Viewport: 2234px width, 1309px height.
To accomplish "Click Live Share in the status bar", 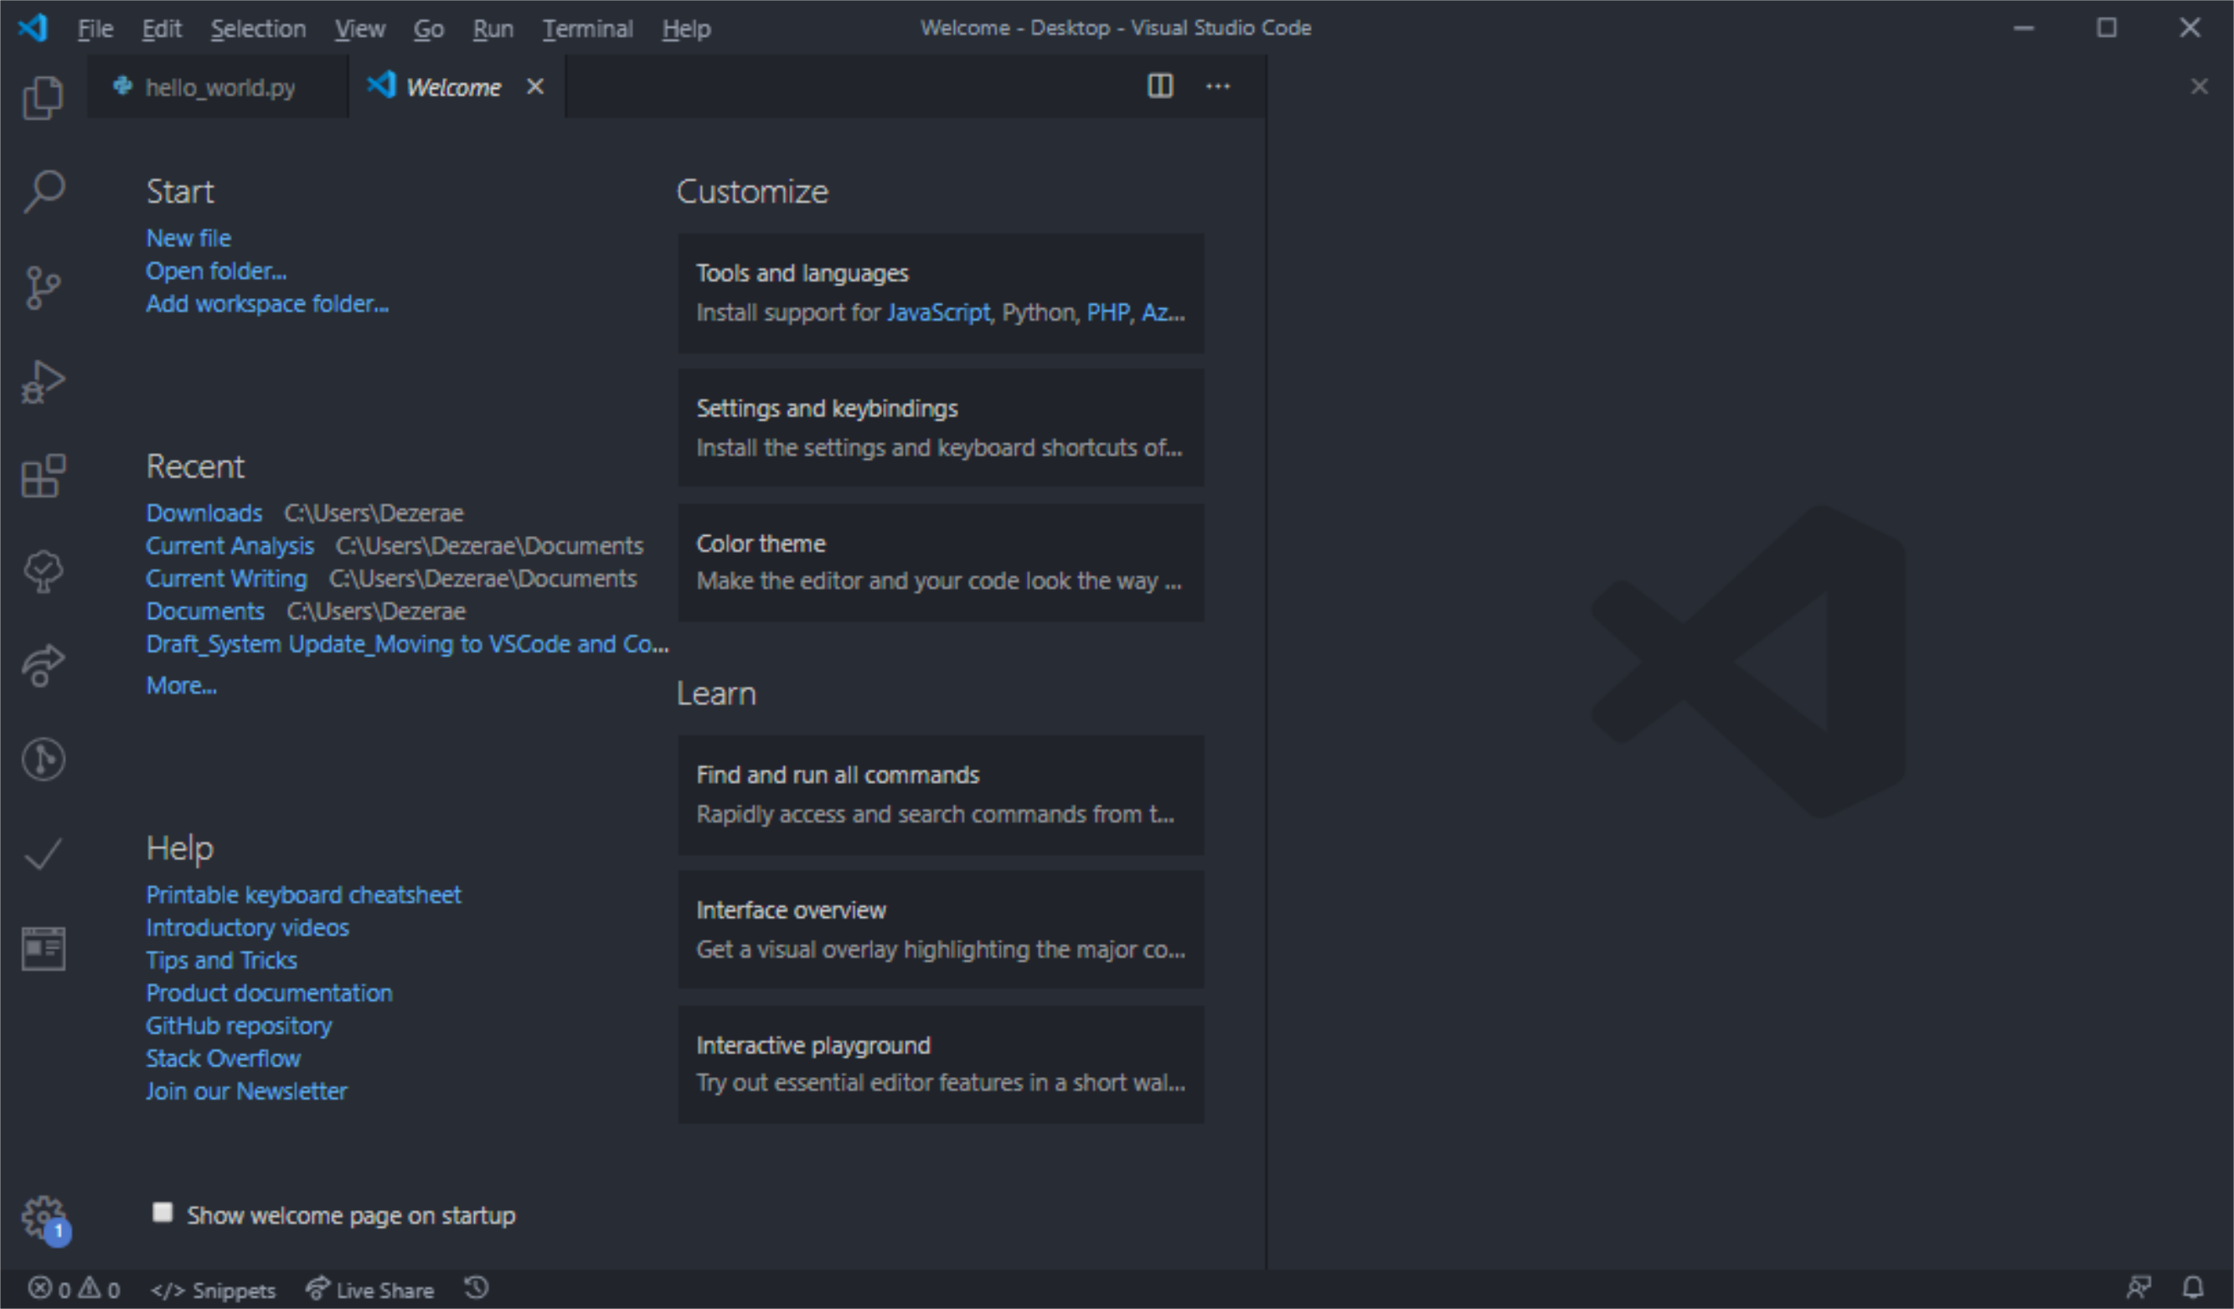I will (x=369, y=1290).
